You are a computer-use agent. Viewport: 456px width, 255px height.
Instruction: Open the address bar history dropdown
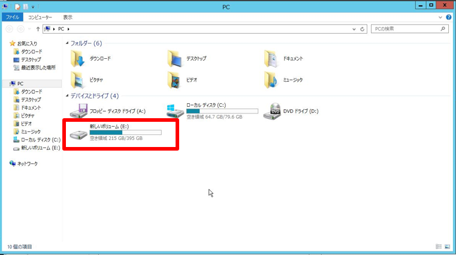354,29
